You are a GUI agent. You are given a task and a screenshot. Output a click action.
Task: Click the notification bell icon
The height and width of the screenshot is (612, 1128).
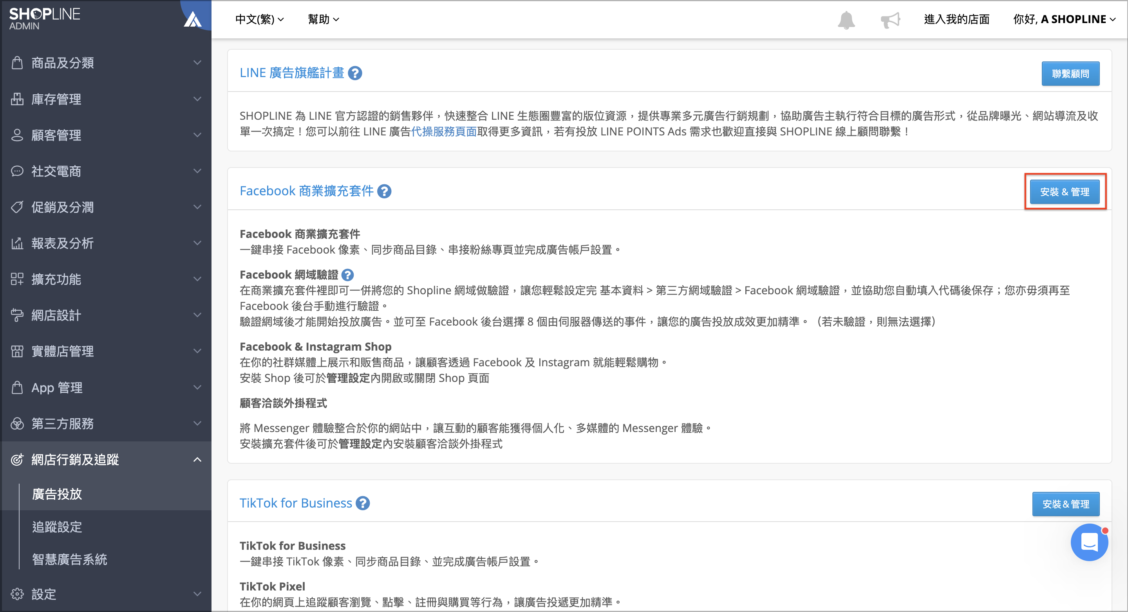846,19
